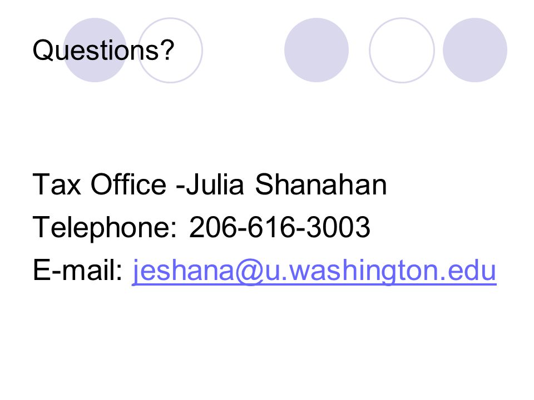The height and width of the screenshot is (400, 534).
Task: Click the outlined circle between two filled circles
Action: coord(402,50)
